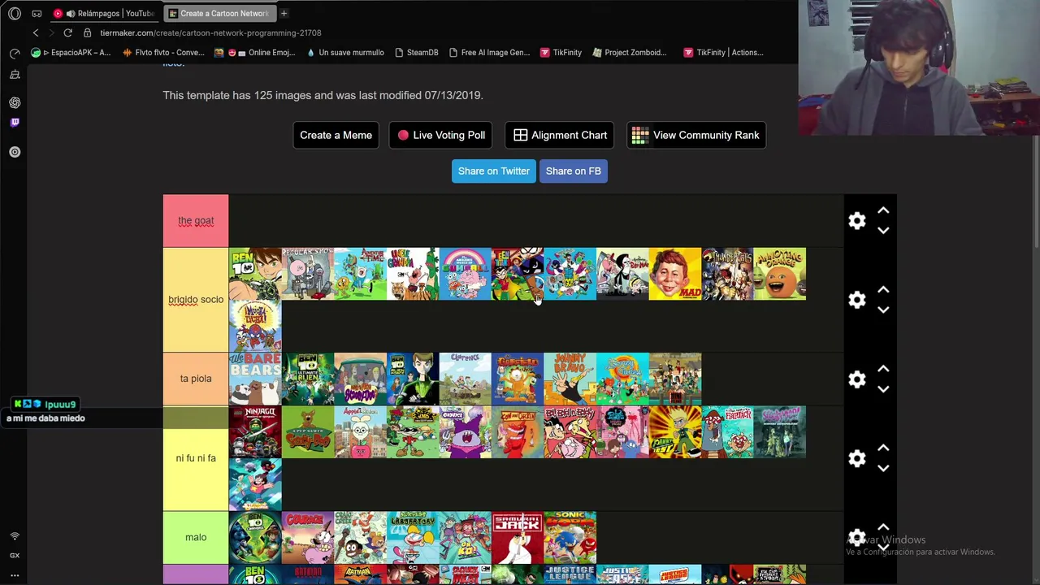Screen dimensions: 1040x585
Task: Select Courage the Cowardly Dog image
Action: (x=308, y=537)
